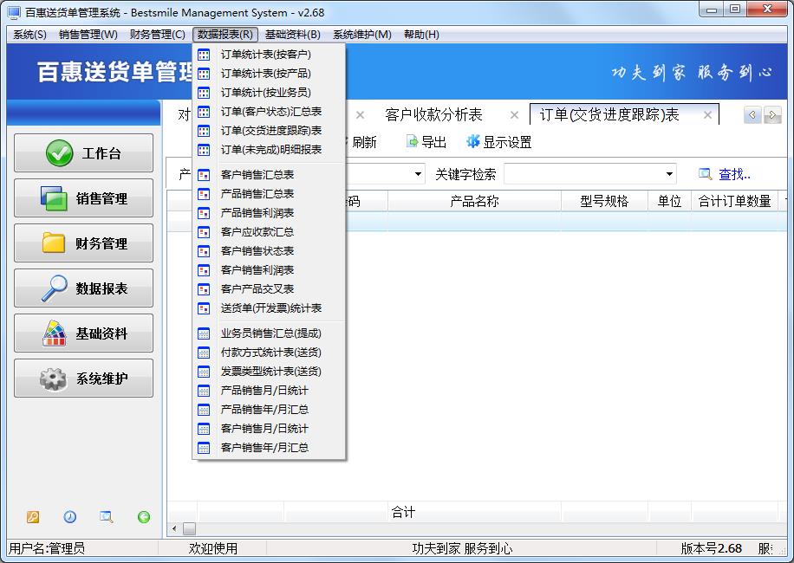Click icon beside 客户销售利润表
The height and width of the screenshot is (563, 794).
point(204,270)
